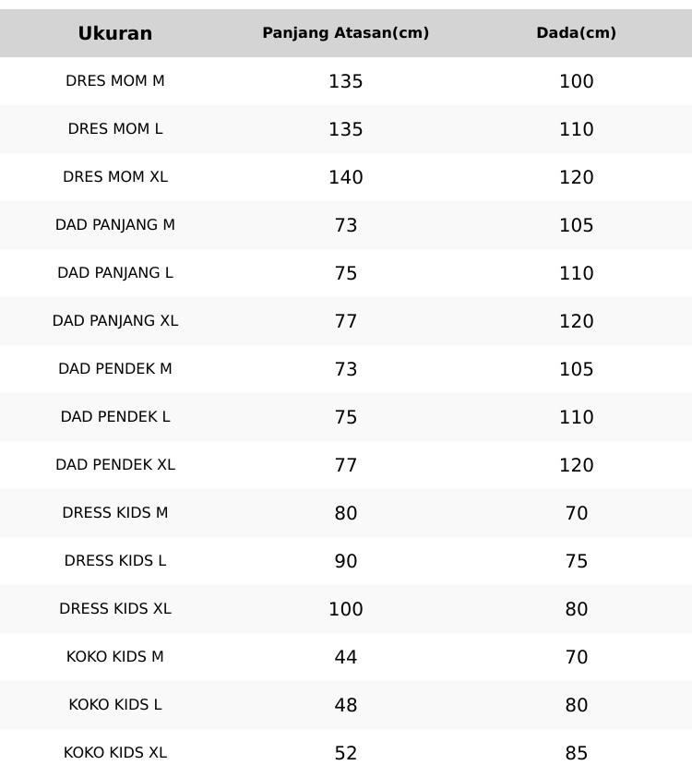This screenshot has width=692, height=777.
Task: Select the DRES MOM M size label
Action: click(115, 81)
